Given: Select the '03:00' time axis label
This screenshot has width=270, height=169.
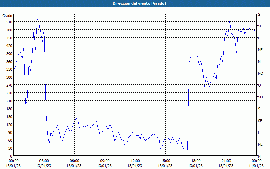Looking at the screenshot, I should coord(44,161).
